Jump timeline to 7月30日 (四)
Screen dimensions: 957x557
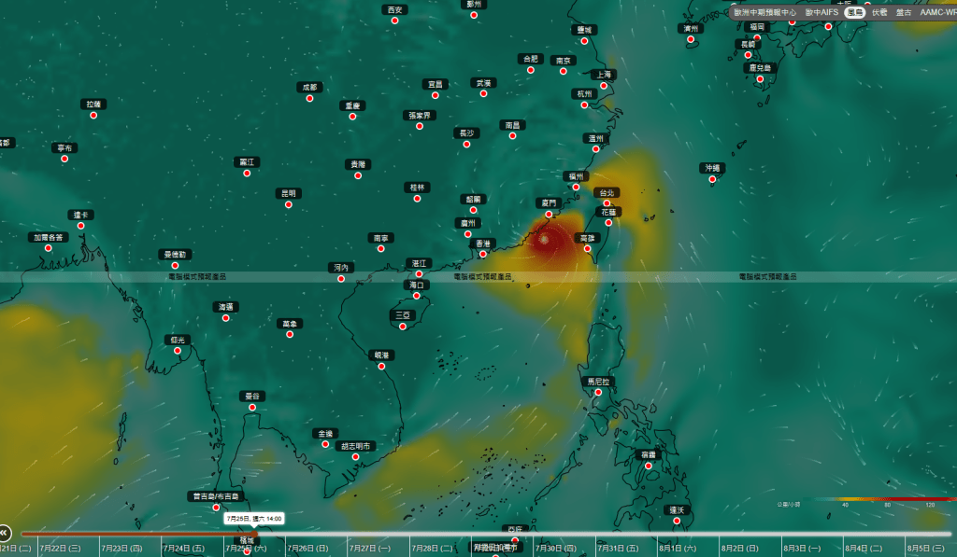(556, 549)
